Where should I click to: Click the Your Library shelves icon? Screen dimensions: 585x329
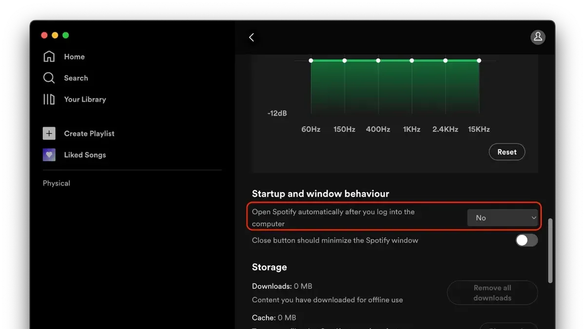[49, 99]
